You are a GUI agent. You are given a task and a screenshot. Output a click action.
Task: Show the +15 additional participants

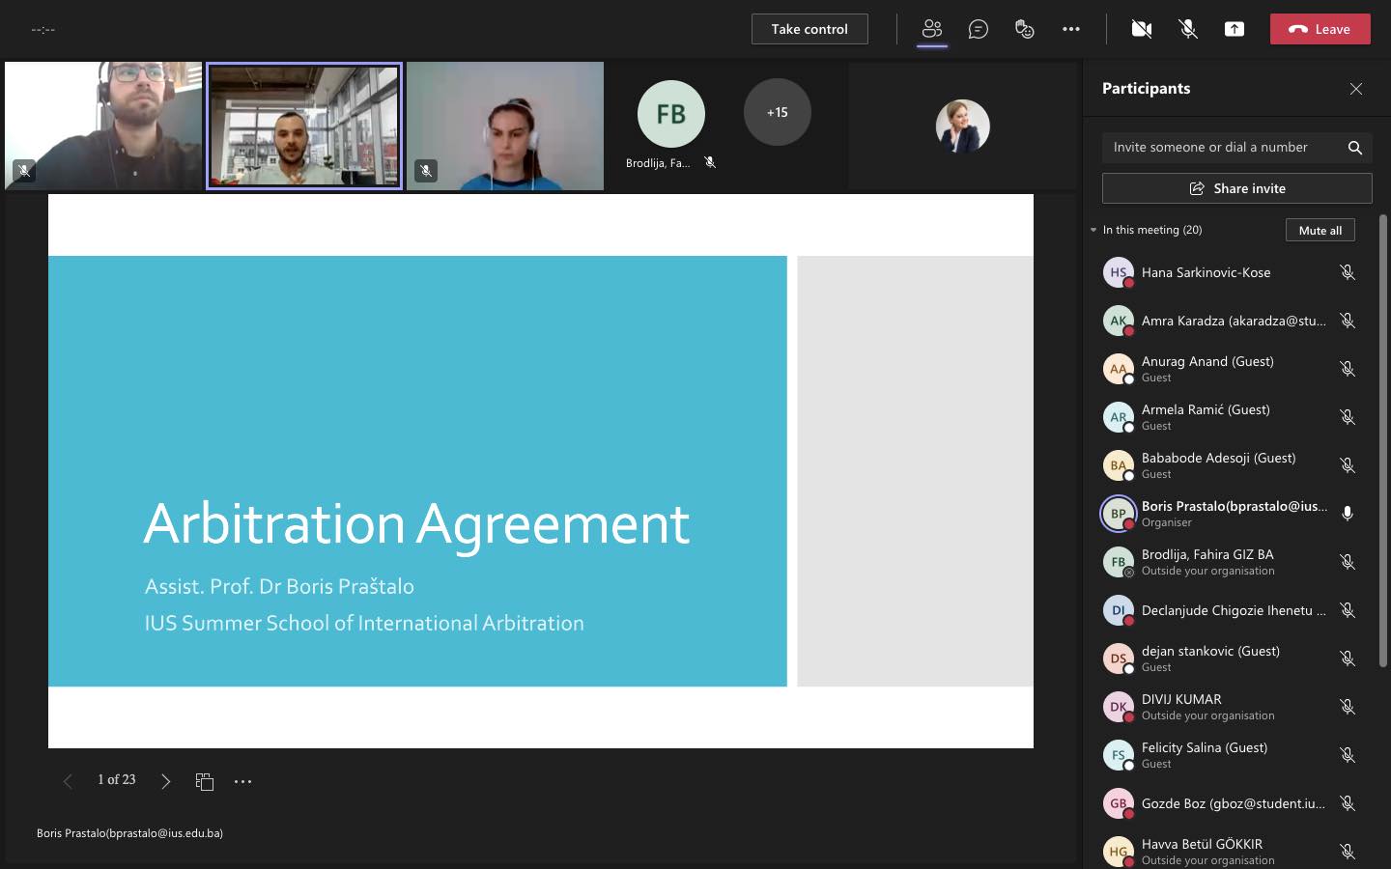777,113
